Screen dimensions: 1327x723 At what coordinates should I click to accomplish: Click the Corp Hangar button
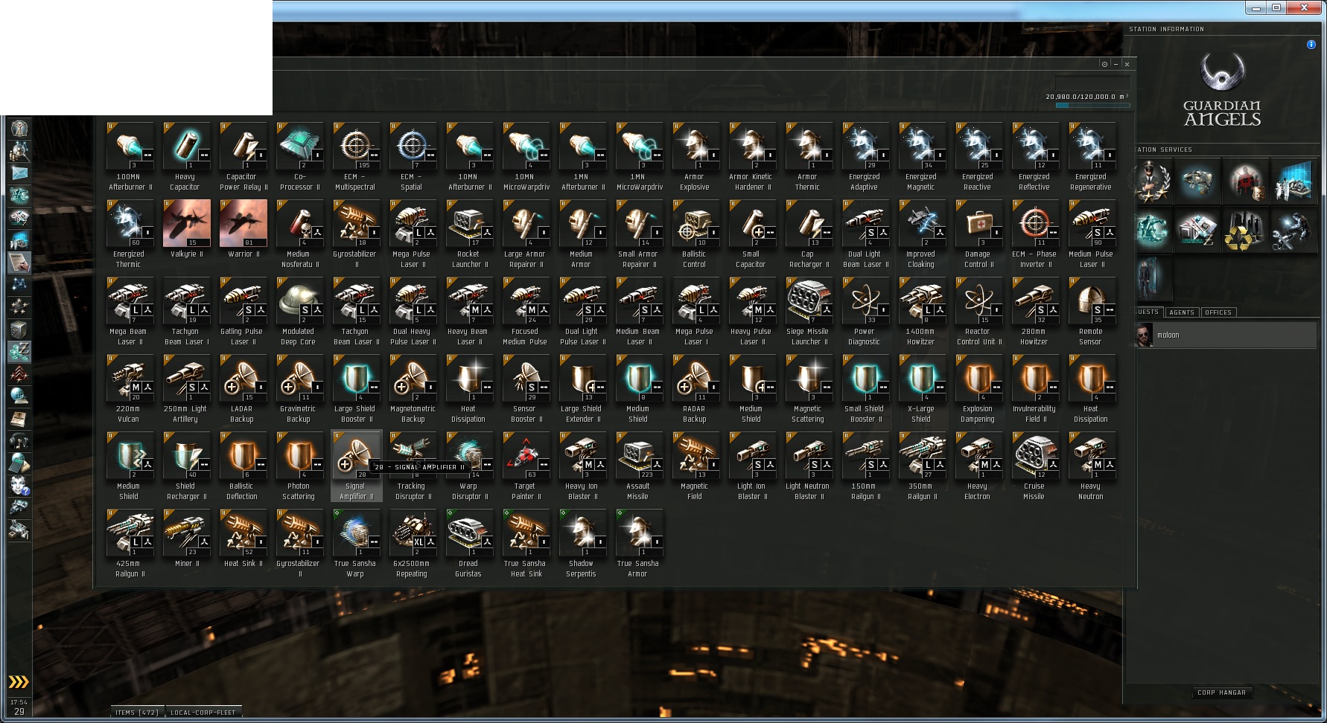click(1221, 693)
